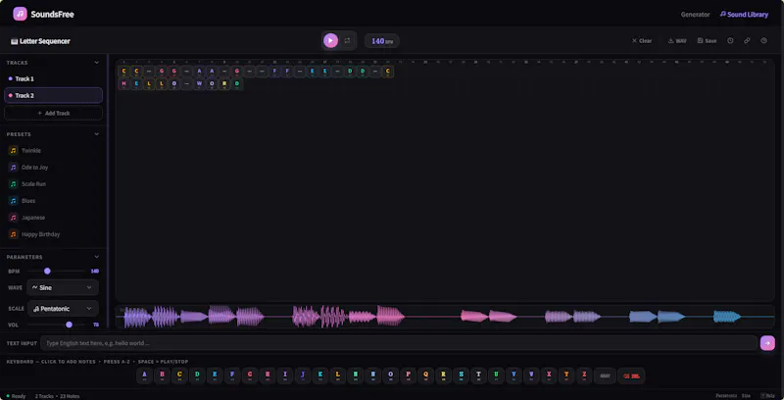Start playback with the pink play button
784x400 pixels.
click(330, 40)
